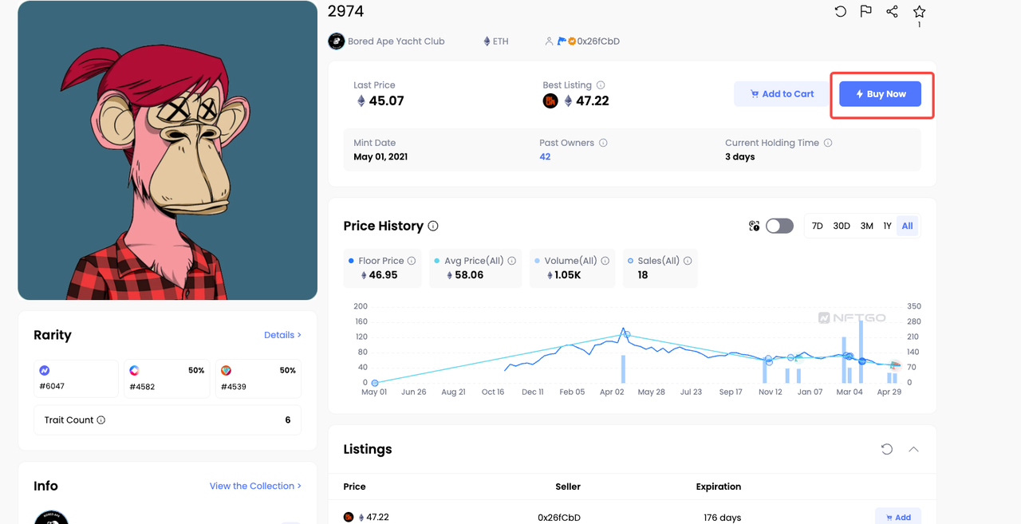Click the refresh metadata icon beside the flag
This screenshot has height=524, width=1021.
tap(840, 11)
